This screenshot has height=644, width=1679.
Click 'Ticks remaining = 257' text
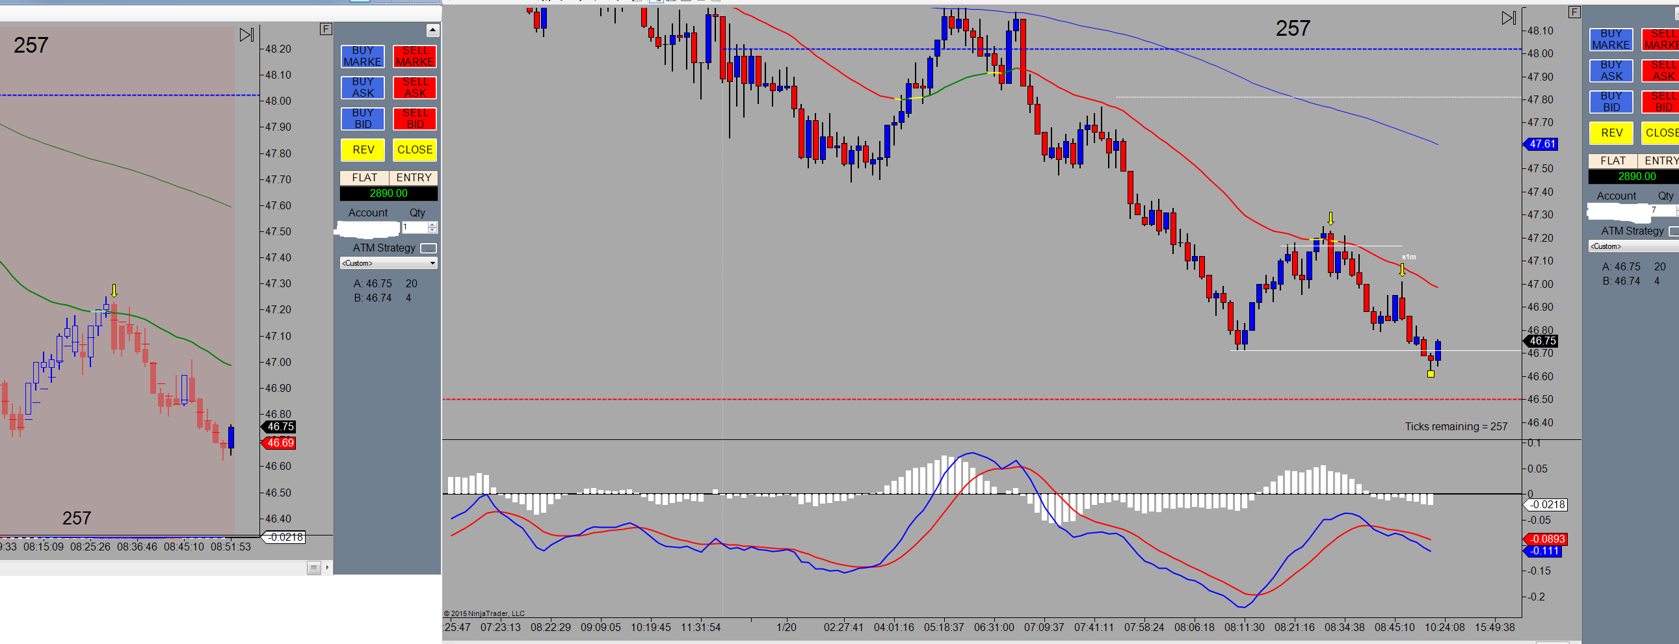click(x=1455, y=426)
